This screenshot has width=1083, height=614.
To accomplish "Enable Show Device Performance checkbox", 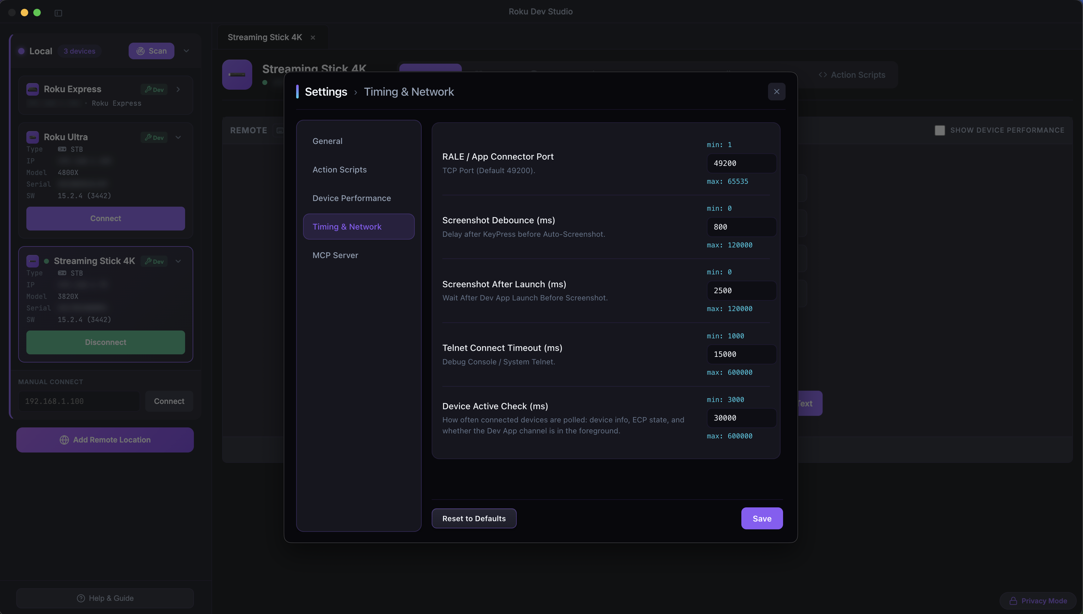I will point(940,130).
